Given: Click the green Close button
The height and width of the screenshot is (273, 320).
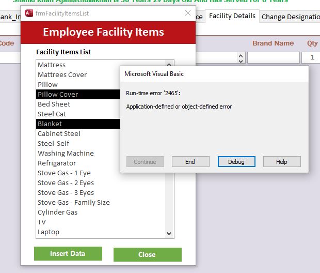Looking at the screenshot, I should click(x=147, y=254).
